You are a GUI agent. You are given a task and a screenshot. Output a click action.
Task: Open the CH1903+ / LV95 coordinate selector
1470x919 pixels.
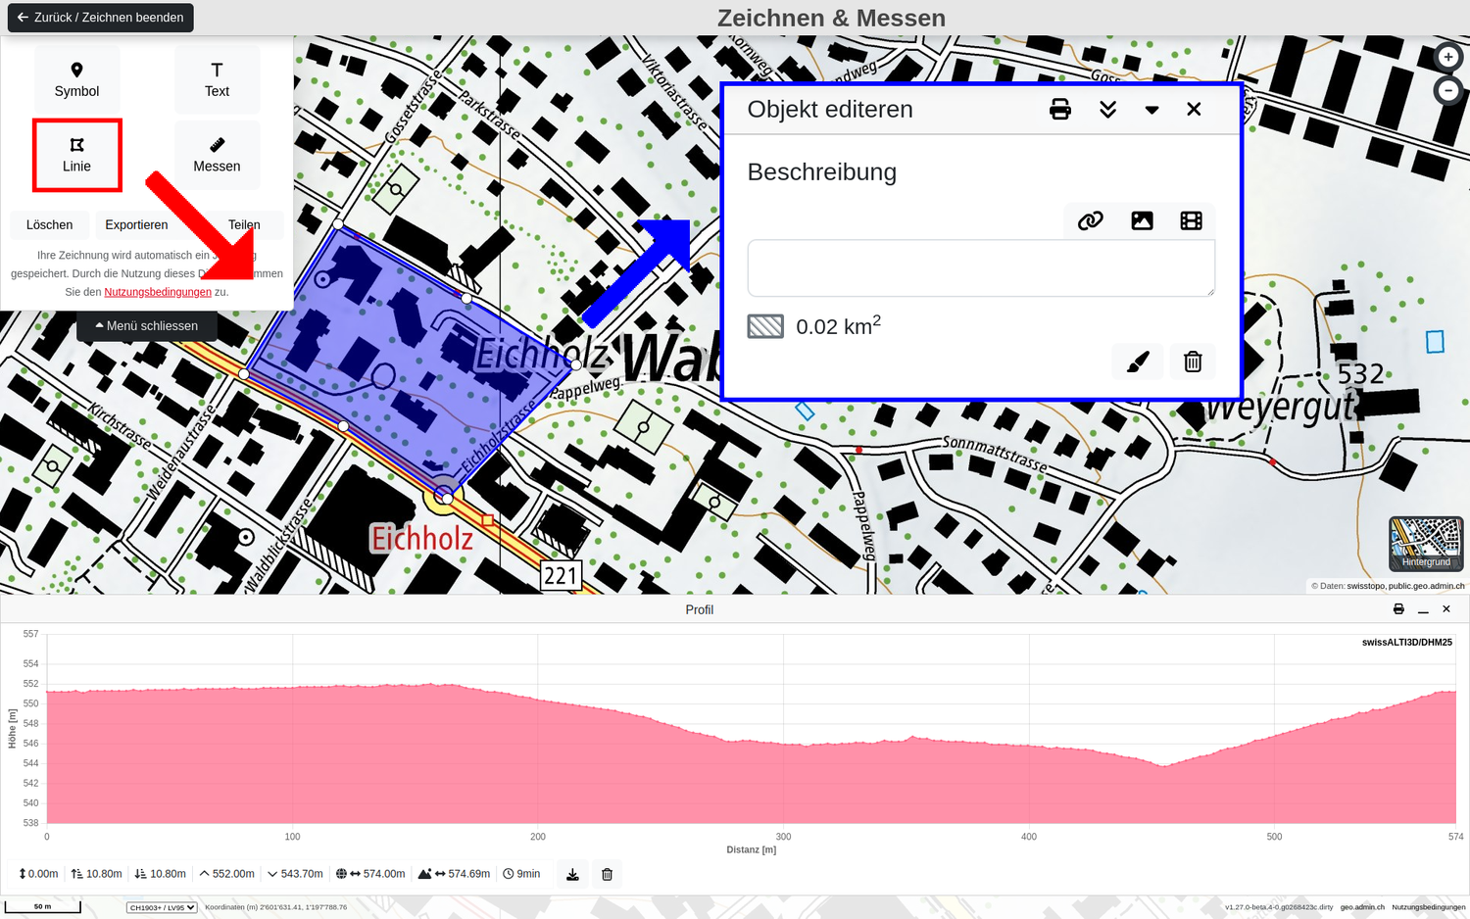click(x=162, y=907)
